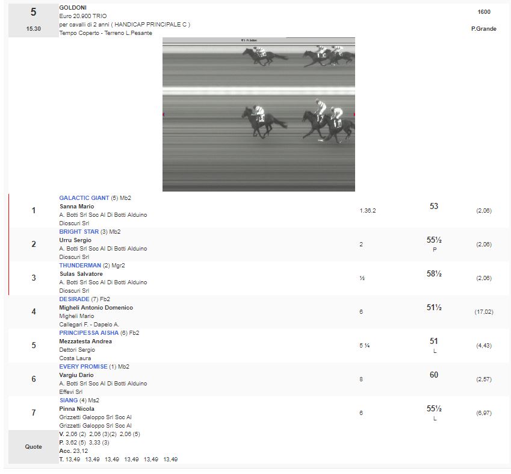511x474 pixels.
Task: Click the 1600 distance value
Action: (x=483, y=12)
